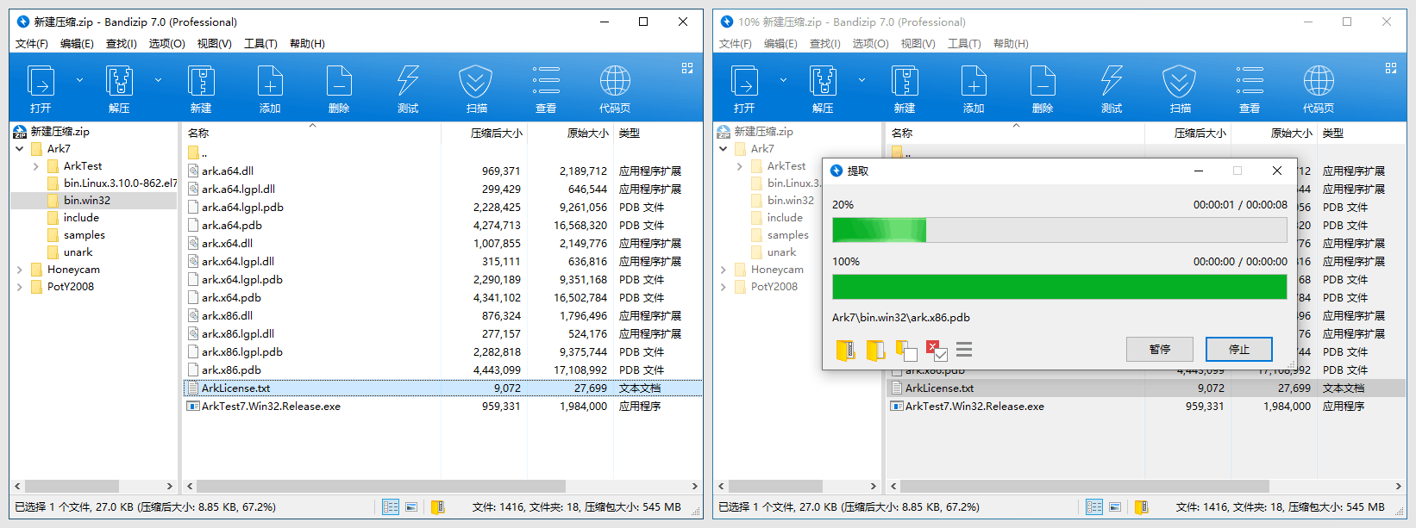This screenshot has height=528, width=1416.
Task: Sort by 原始大小 column header in left window
Action: 571,134
